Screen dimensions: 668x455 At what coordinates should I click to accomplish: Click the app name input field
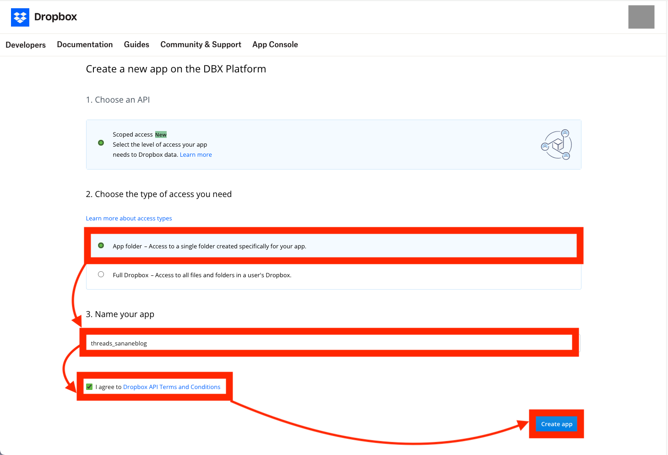pos(333,343)
